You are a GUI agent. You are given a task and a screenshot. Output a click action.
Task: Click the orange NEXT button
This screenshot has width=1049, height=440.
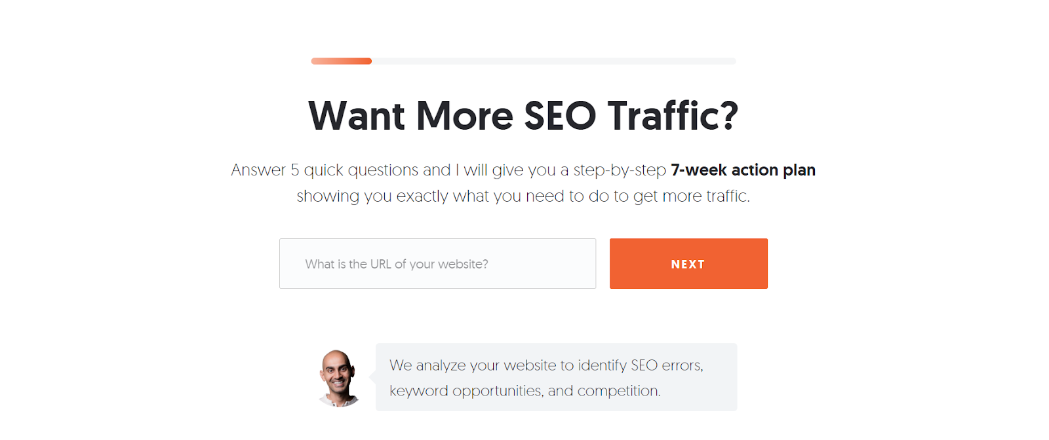tap(688, 264)
